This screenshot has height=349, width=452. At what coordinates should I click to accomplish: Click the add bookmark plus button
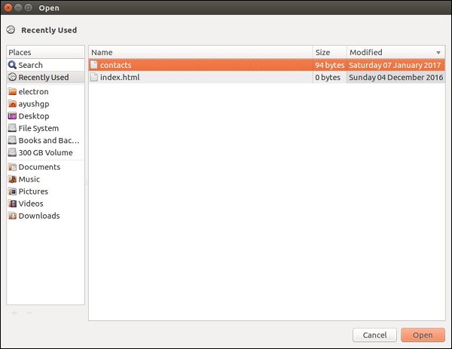(14, 313)
